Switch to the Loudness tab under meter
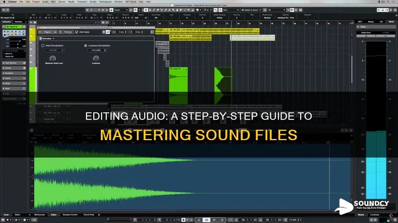This screenshot has height=223, width=398. [375, 214]
